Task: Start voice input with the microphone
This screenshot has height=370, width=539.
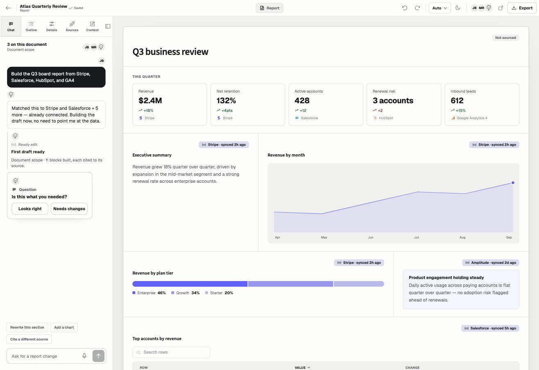Action: [x=84, y=356]
